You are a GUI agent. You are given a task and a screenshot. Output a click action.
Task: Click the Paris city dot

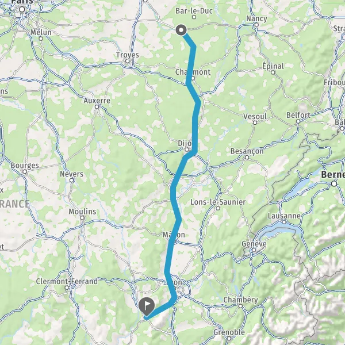[22, 9]
